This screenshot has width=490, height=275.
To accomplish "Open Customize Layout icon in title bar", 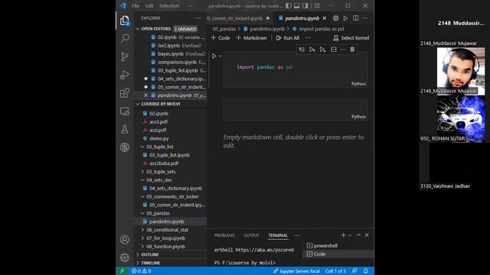I will coord(317,6).
